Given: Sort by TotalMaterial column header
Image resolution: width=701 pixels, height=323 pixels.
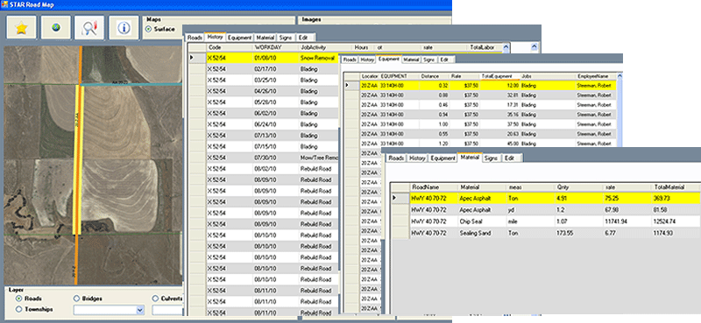Looking at the screenshot, I should [x=676, y=186].
